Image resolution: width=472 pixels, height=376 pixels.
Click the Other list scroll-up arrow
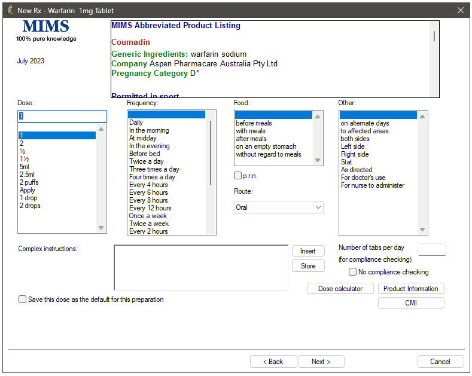[x=422, y=117]
